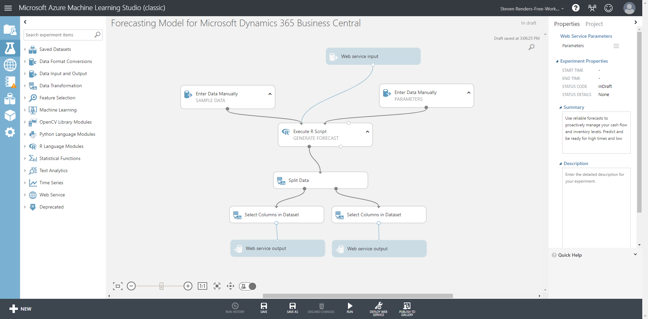This screenshot has width=648, height=319.
Task: Expand Saved Datasets category
Action: click(25, 49)
